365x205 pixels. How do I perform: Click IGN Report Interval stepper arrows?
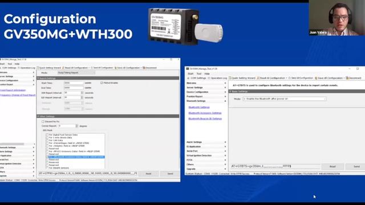[82, 93]
